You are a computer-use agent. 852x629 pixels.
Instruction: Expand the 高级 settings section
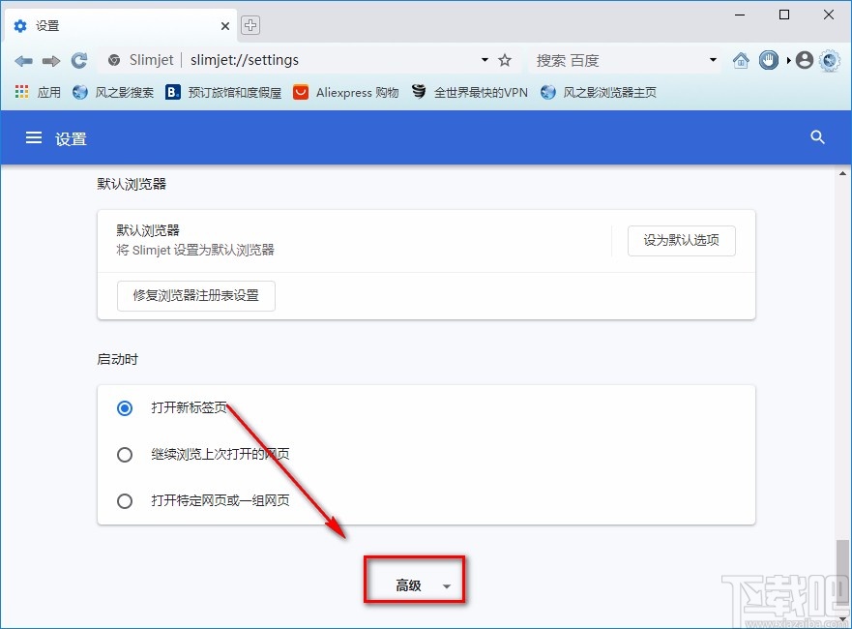(x=414, y=580)
